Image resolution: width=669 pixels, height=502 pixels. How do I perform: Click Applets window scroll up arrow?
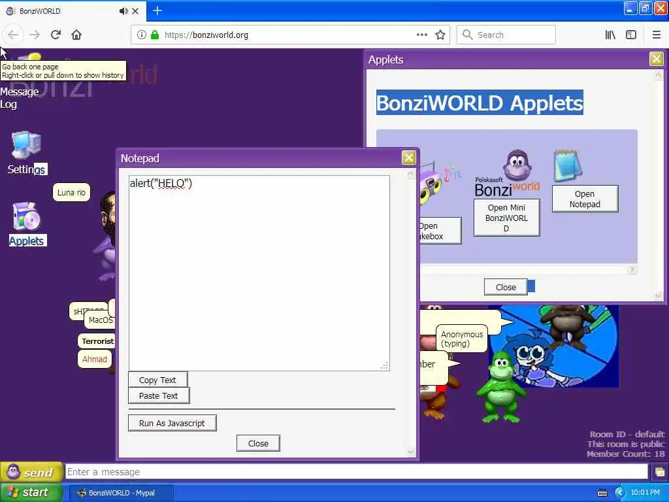click(658, 76)
